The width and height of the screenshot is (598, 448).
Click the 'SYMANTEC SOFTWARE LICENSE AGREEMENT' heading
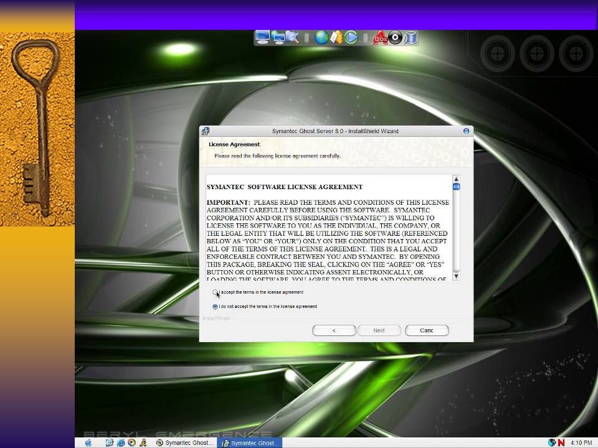pyautogui.click(x=285, y=187)
